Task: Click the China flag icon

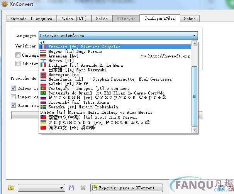Action: coord(43,128)
